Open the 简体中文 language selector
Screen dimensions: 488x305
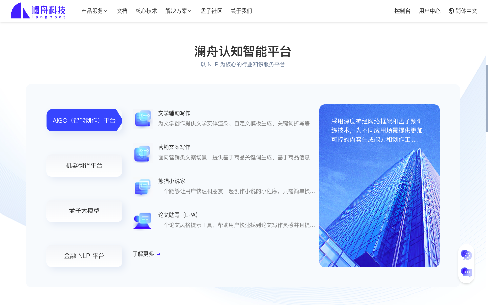click(x=463, y=11)
